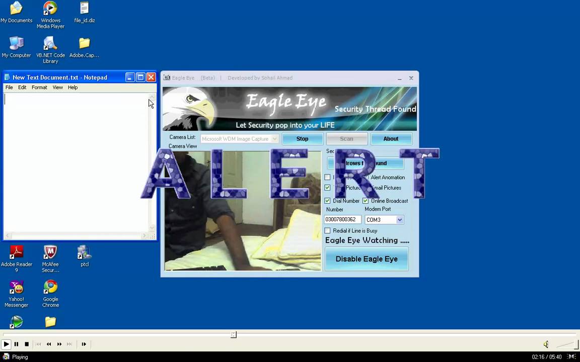The width and height of the screenshot is (580, 362).
Task: Click Notepad vertical scrollbar down arrow
Action: point(152,228)
